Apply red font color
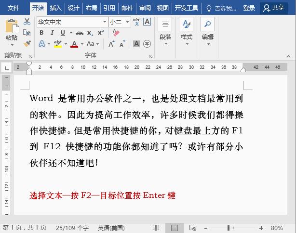The image size is (296, 233). pos(74,44)
